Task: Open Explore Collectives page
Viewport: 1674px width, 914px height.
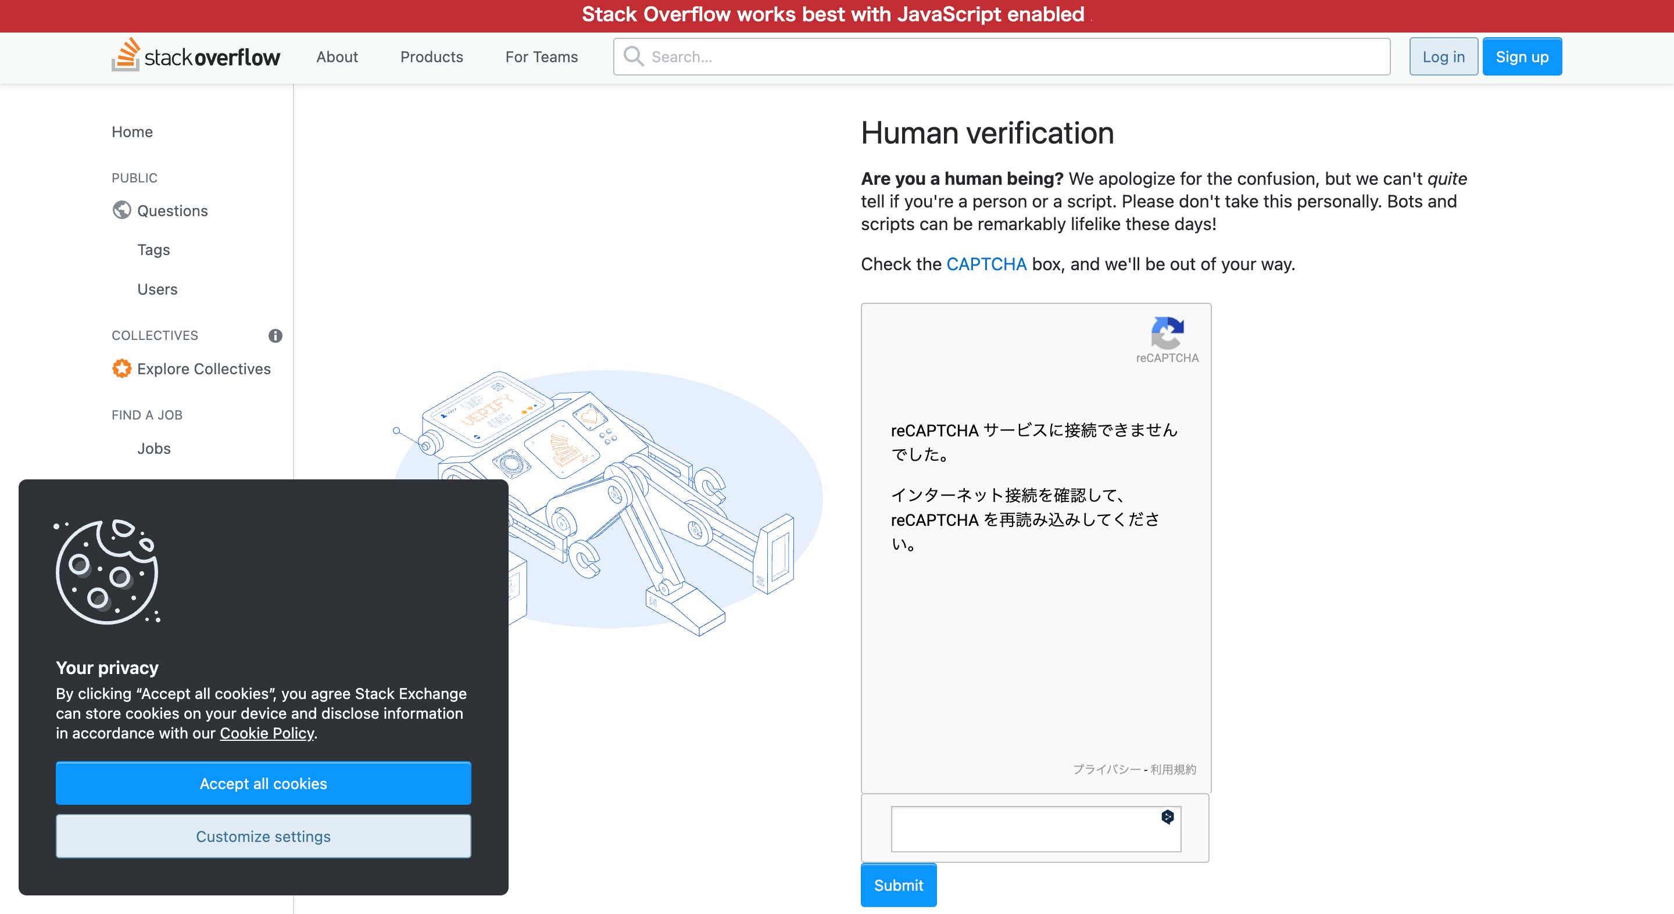Action: click(x=203, y=368)
